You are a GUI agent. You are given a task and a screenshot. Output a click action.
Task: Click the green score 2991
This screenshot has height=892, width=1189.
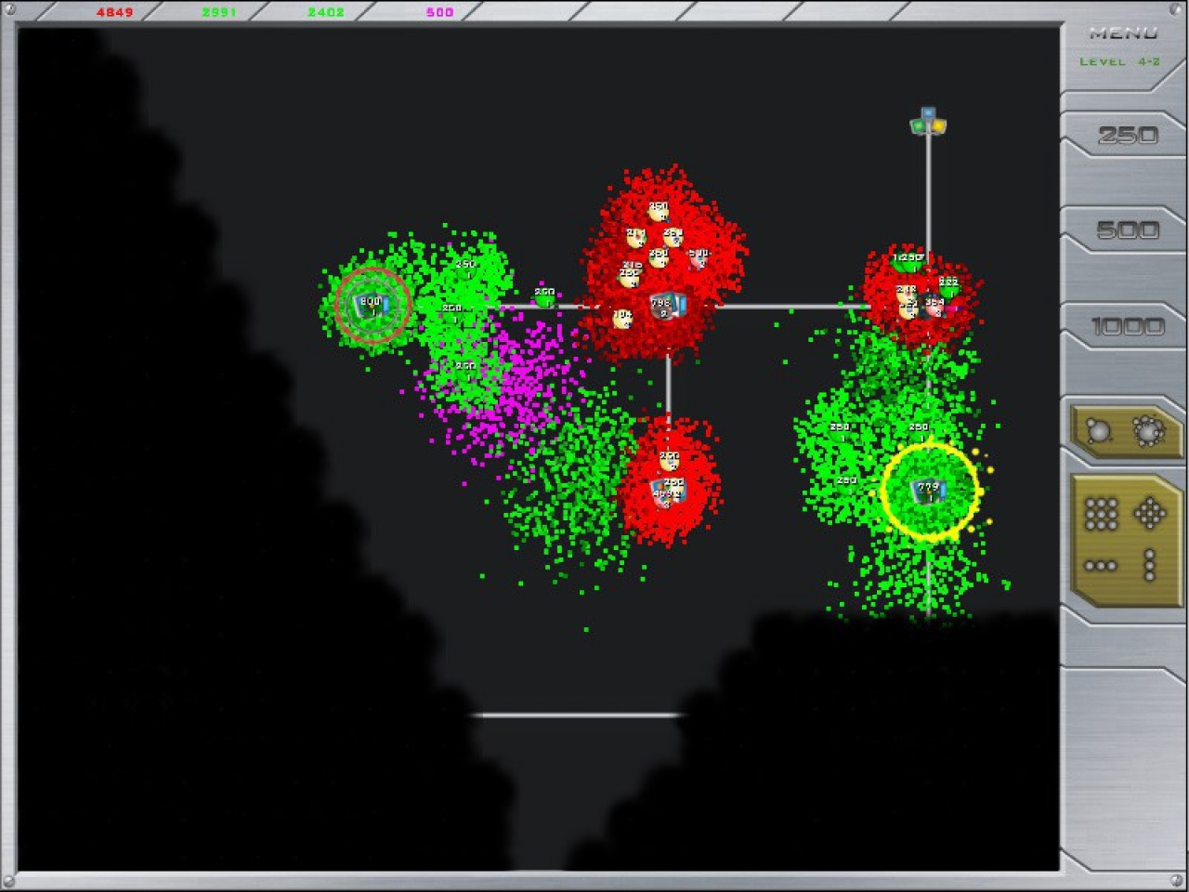(219, 12)
